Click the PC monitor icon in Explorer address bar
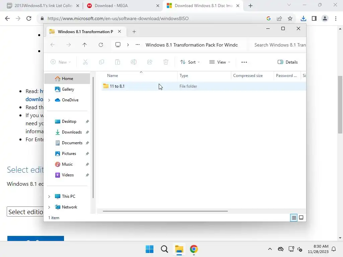The image size is (343, 257). (x=118, y=45)
